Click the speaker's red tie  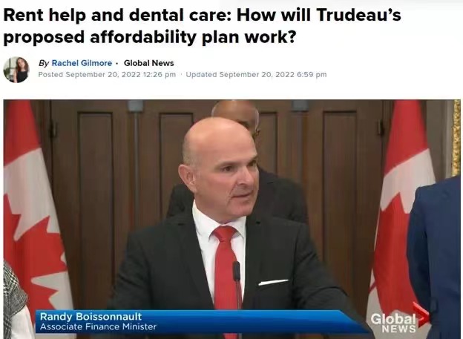click(x=224, y=266)
